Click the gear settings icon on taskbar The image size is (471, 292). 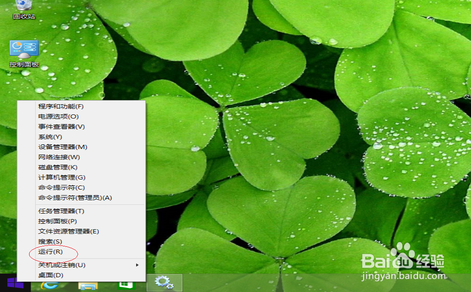coord(164,283)
